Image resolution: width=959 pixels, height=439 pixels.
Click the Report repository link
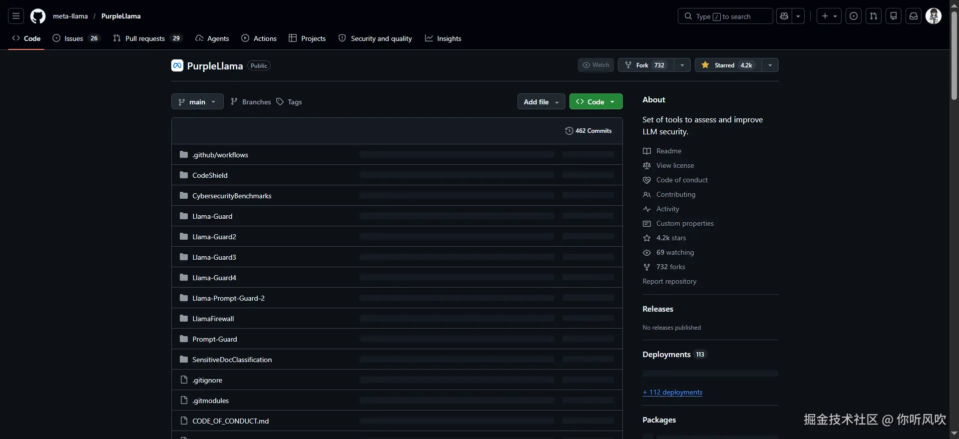669,281
